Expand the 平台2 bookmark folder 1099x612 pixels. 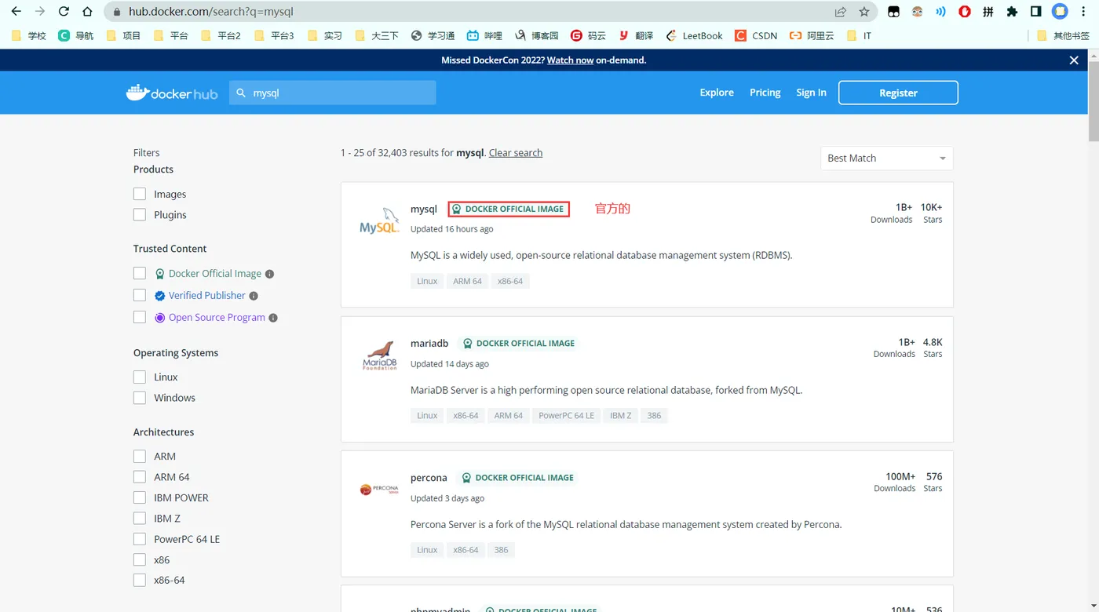221,35
